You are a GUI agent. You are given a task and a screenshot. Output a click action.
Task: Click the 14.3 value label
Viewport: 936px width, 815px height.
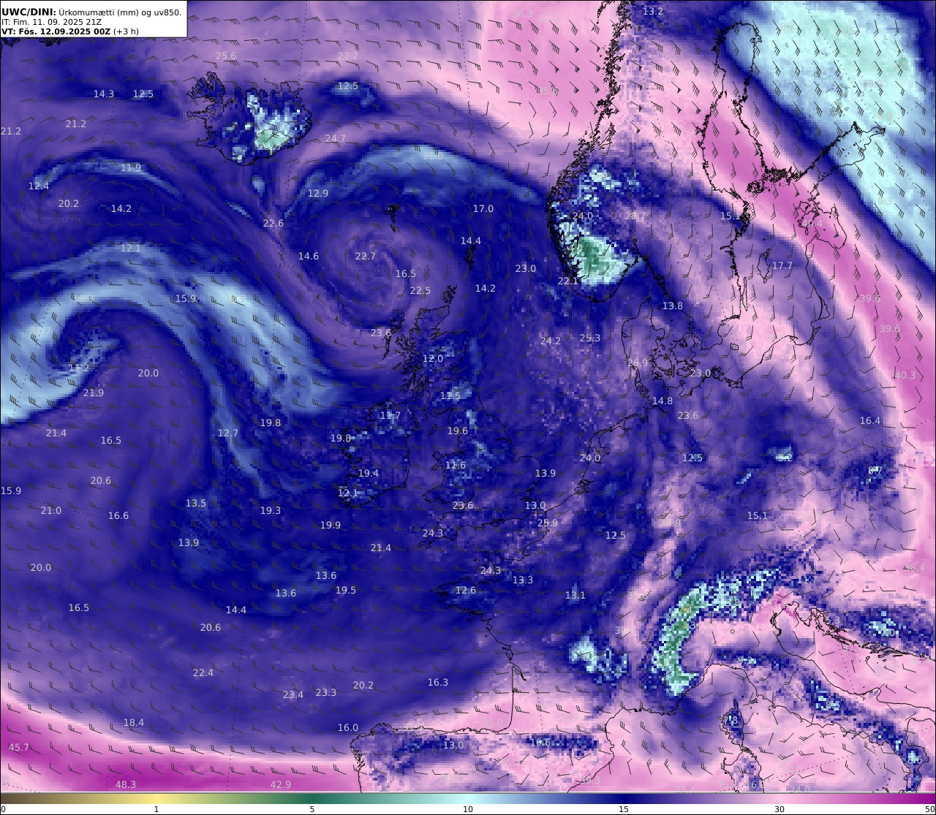[x=104, y=94]
